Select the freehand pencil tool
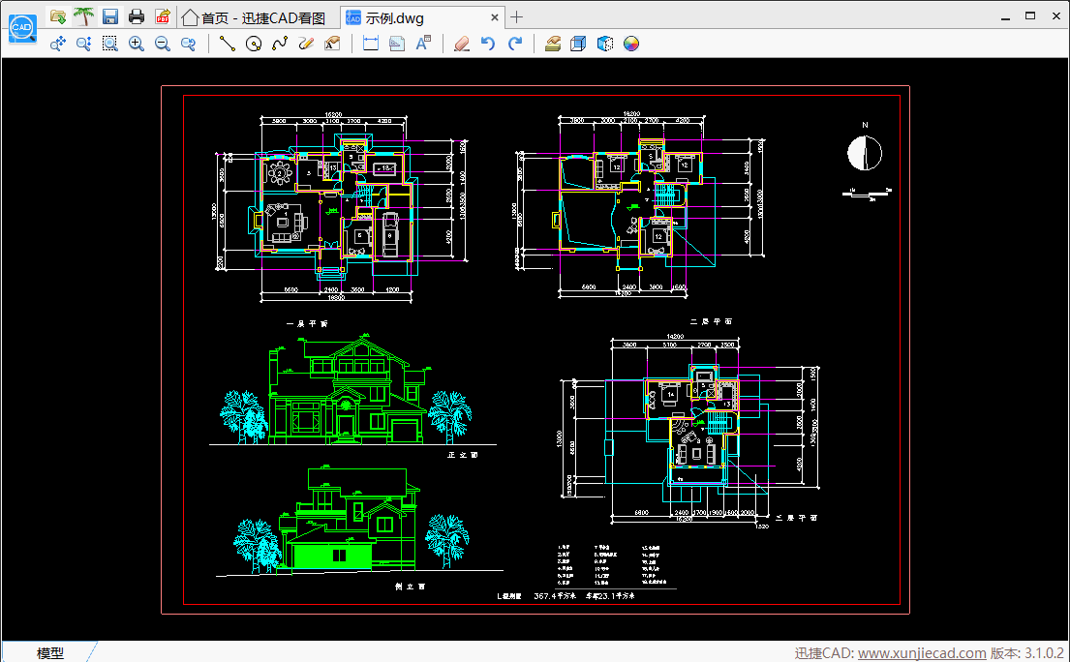1070x662 pixels. click(306, 44)
